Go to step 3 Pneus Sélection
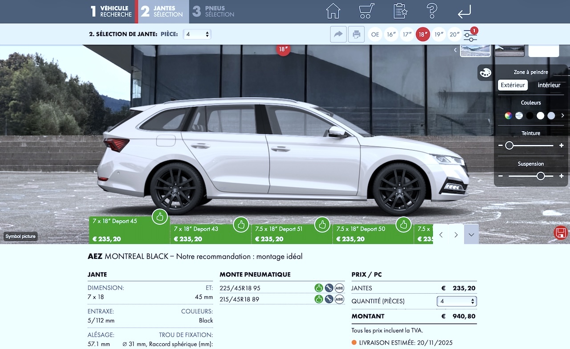Image resolution: width=570 pixels, height=349 pixels. 213,12
